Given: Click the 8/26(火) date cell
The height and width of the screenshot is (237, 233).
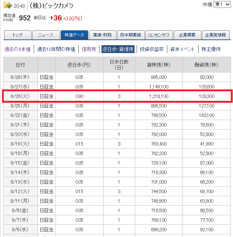Looking at the screenshot, I should (20, 96).
